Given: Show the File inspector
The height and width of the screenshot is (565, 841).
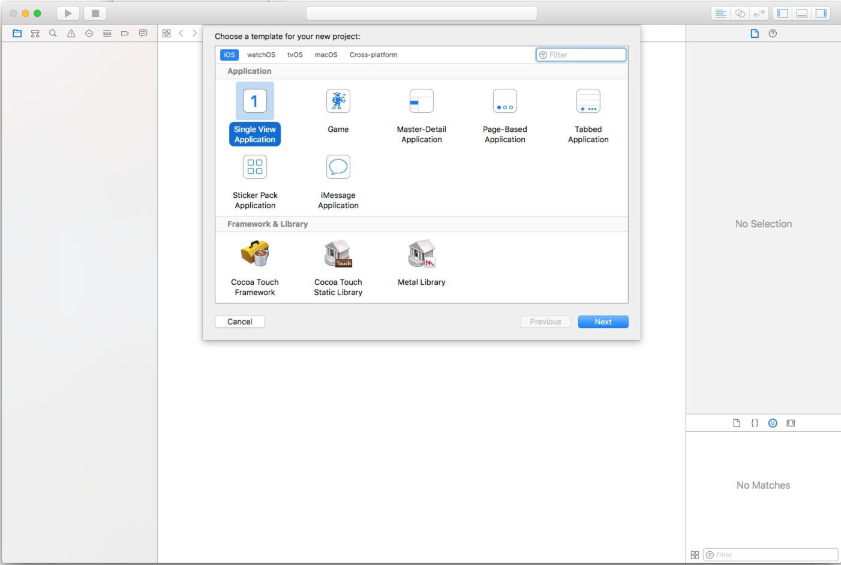Looking at the screenshot, I should (x=755, y=34).
